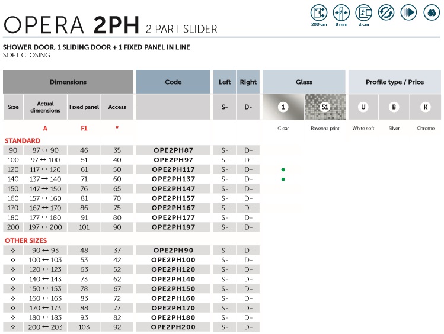Select the silver profile B circle
The width and height of the screenshot is (444, 334).
point(394,107)
